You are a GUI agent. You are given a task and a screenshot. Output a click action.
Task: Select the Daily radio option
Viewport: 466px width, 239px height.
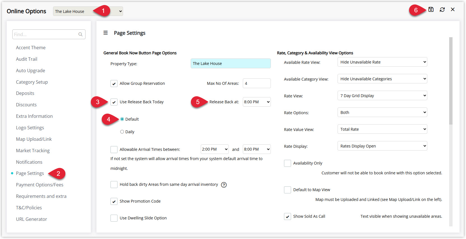(122, 132)
